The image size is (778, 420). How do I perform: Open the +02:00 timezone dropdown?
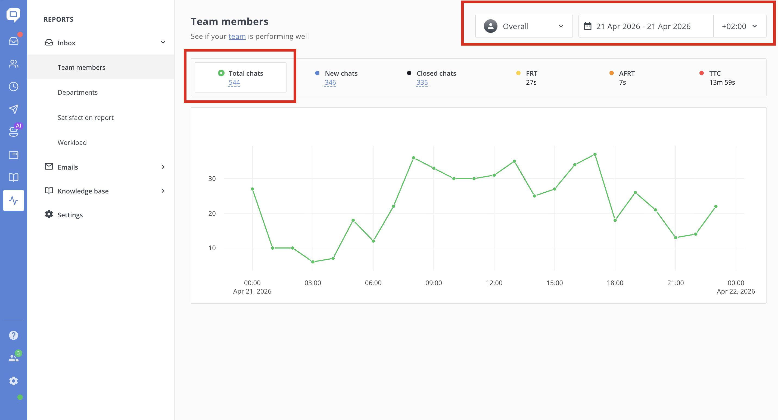click(x=739, y=26)
